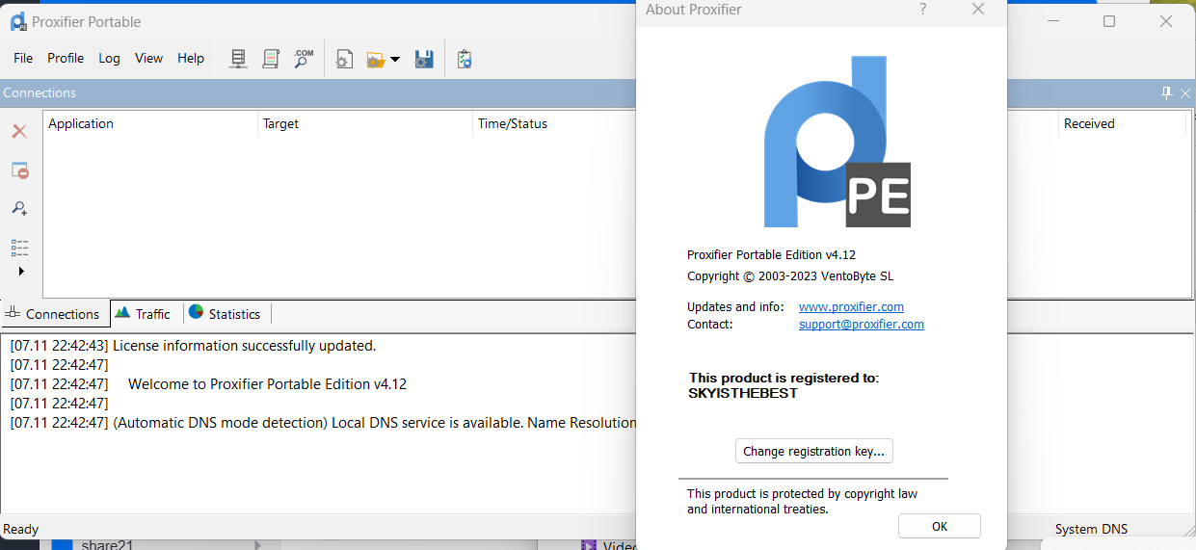
Task: Click the help question mark in About dialog
Action: pos(923,10)
